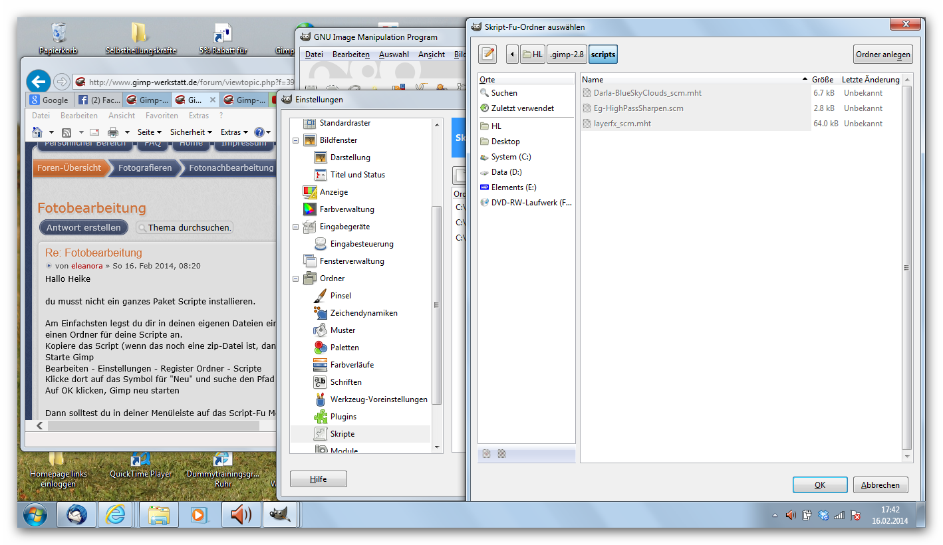Go to the .gimp-2.8 path segment
The width and height of the screenshot is (943, 545).
point(567,54)
